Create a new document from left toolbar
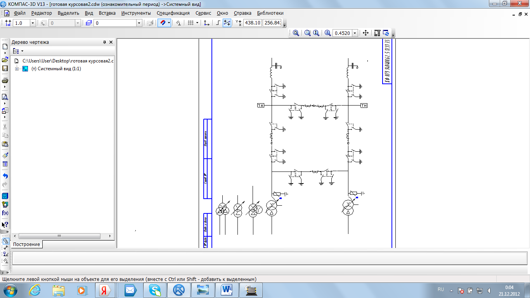530x298 pixels. tap(5, 46)
